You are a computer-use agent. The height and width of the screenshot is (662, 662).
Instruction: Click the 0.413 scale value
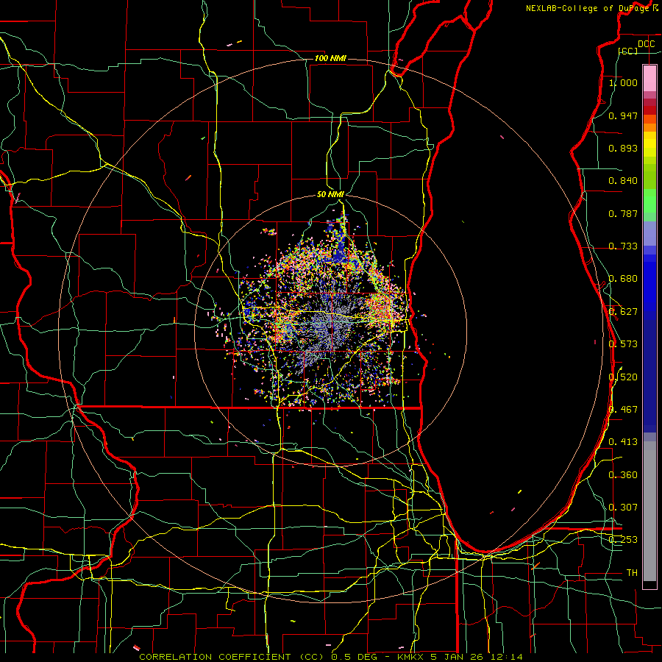pos(623,442)
